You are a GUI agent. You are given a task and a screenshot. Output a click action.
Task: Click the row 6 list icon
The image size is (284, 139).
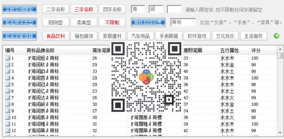7,91
